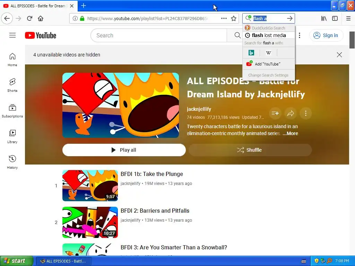Click the large playlist cover thumbnail
The height and width of the screenshot is (266, 355).
[120, 105]
